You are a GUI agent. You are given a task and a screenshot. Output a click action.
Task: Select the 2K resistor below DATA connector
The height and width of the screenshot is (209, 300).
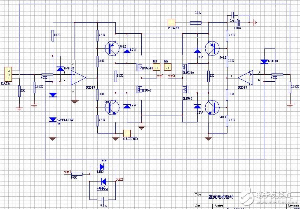pyautogui.click(x=19, y=91)
